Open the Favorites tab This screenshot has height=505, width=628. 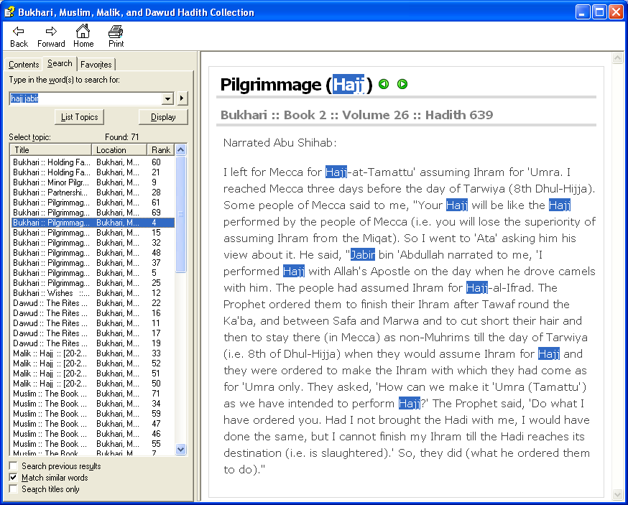96,65
